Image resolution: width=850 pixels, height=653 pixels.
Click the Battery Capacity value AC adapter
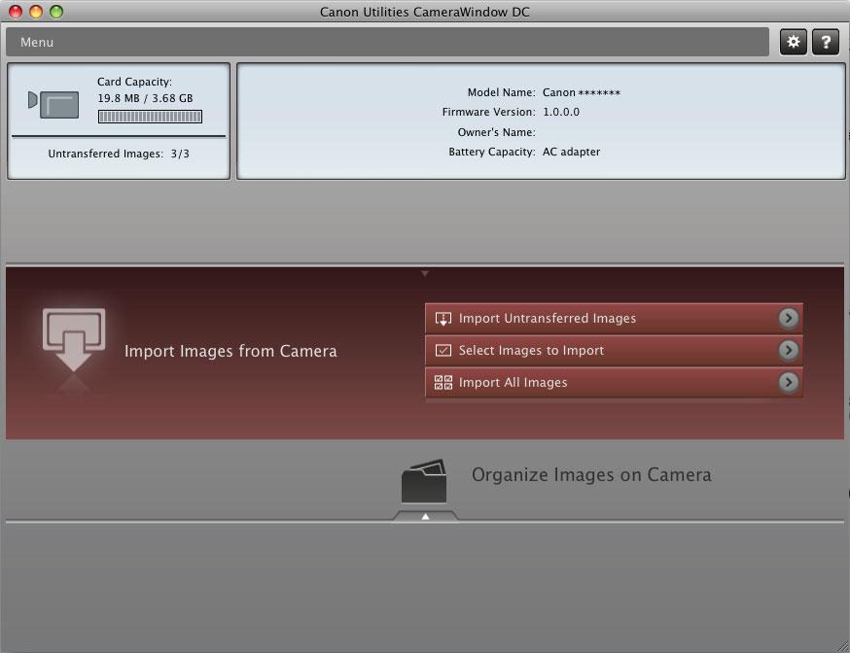pos(571,152)
